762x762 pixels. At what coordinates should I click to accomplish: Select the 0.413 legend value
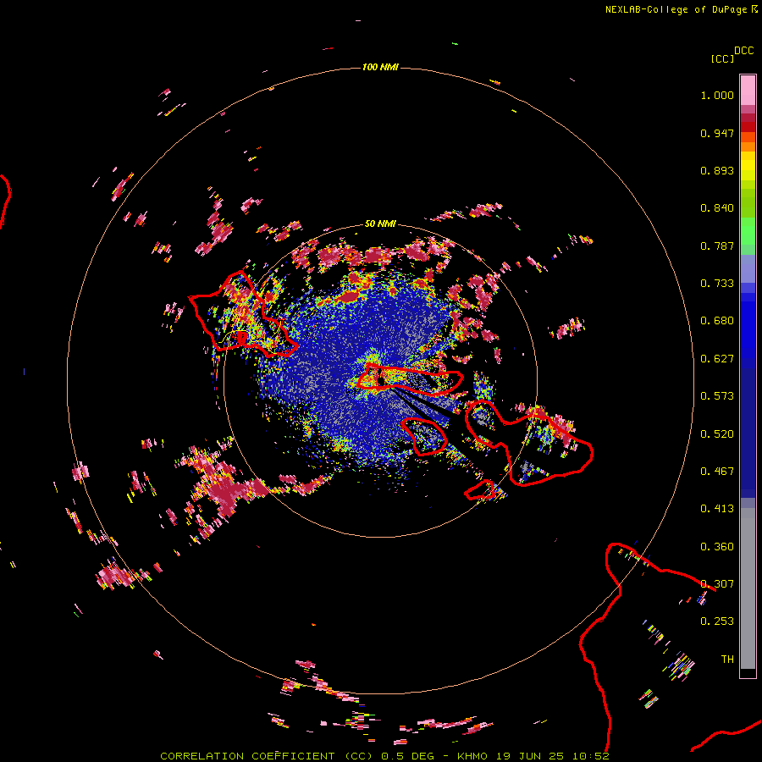click(x=717, y=509)
